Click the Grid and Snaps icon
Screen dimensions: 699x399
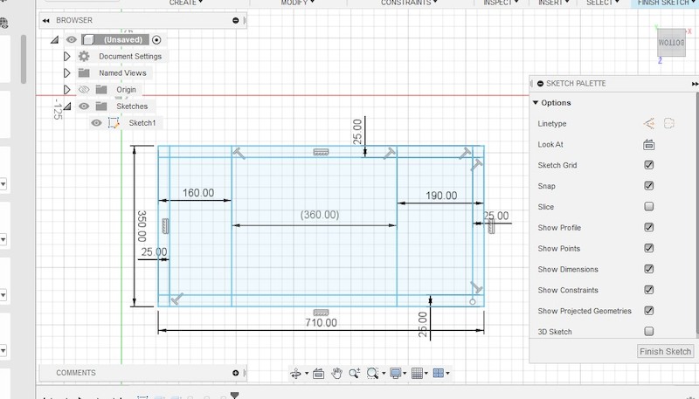click(417, 373)
